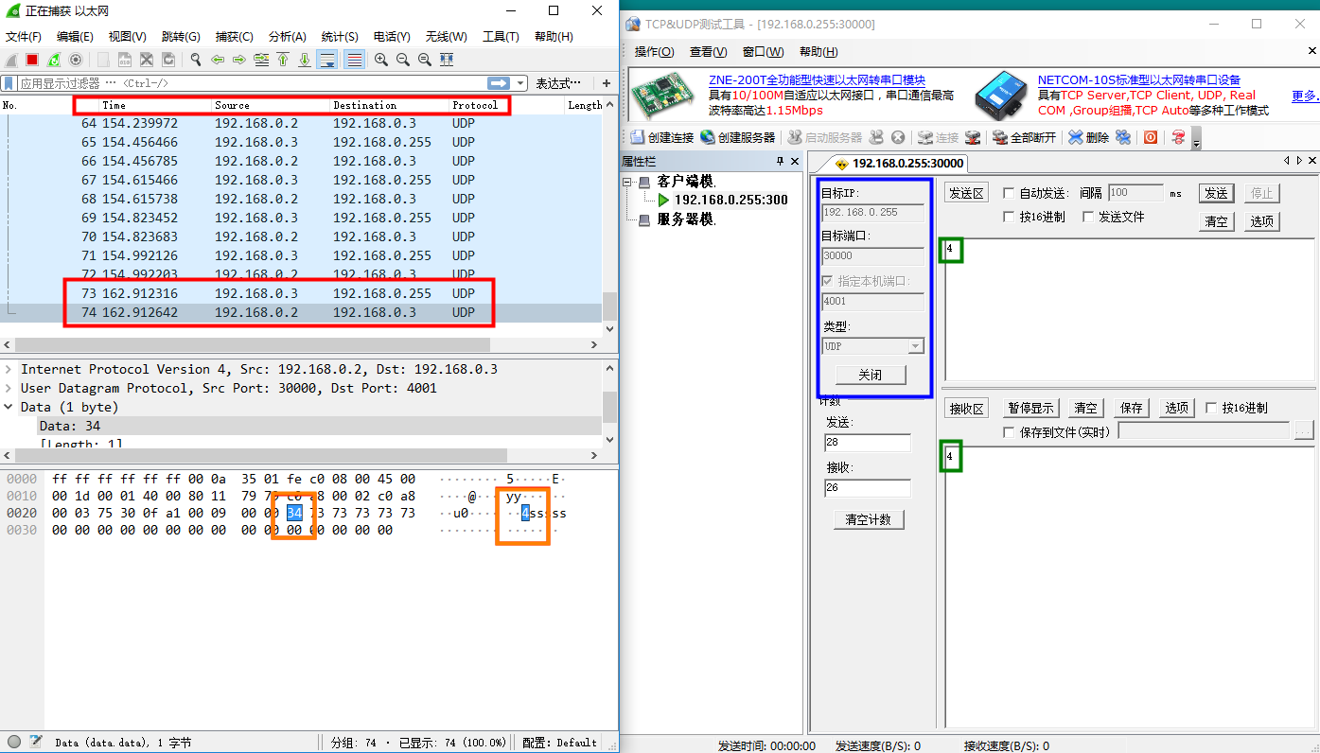Click the 创建连接 toolbar button
Image resolution: width=1320 pixels, height=753 pixels.
point(662,137)
